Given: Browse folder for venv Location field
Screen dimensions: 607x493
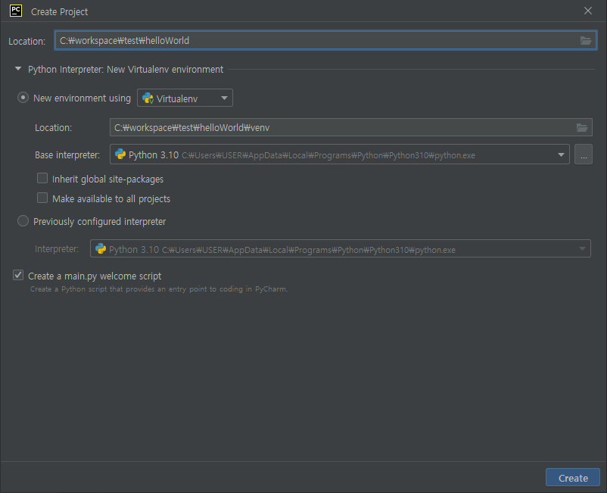Looking at the screenshot, I should pyautogui.click(x=582, y=127).
